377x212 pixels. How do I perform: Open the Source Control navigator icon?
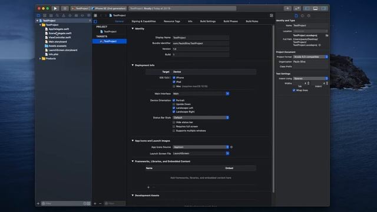click(45, 15)
